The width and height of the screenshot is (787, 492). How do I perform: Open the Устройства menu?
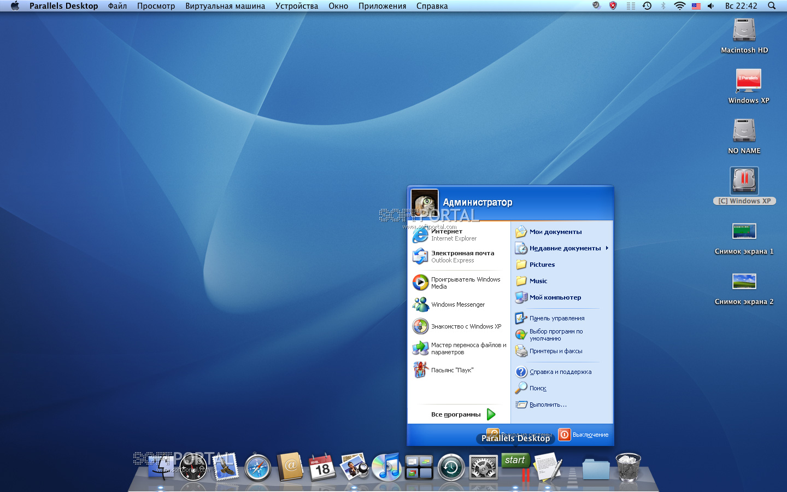coord(297,6)
